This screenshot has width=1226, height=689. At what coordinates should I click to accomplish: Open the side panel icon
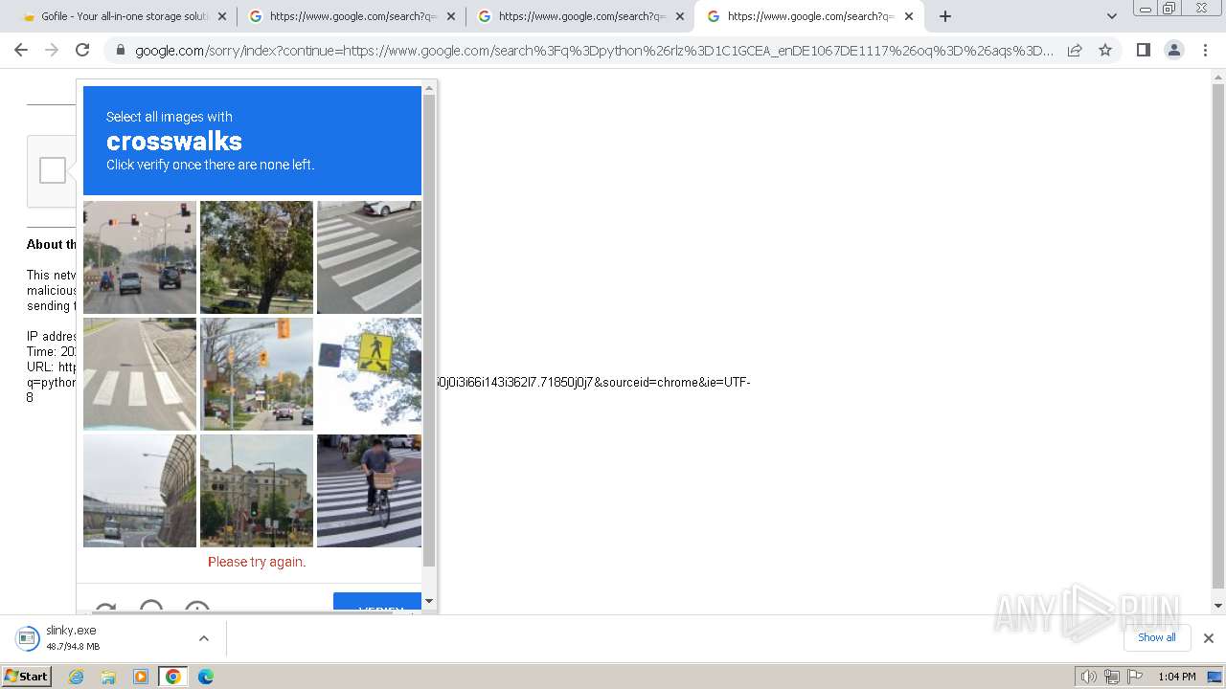[x=1143, y=50]
